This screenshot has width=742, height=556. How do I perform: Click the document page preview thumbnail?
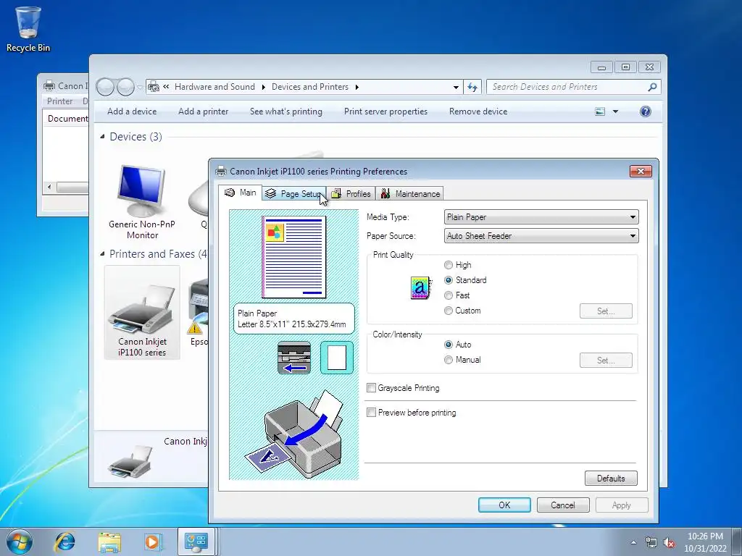(294, 257)
